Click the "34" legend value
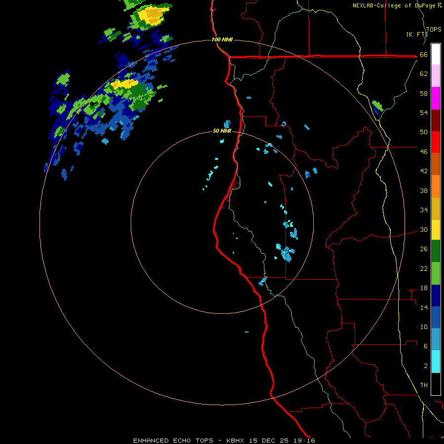 pos(424,210)
